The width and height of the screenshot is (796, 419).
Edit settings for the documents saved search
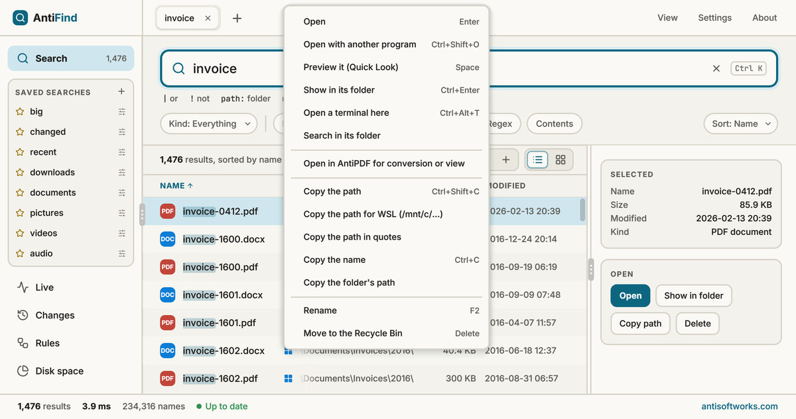click(122, 193)
